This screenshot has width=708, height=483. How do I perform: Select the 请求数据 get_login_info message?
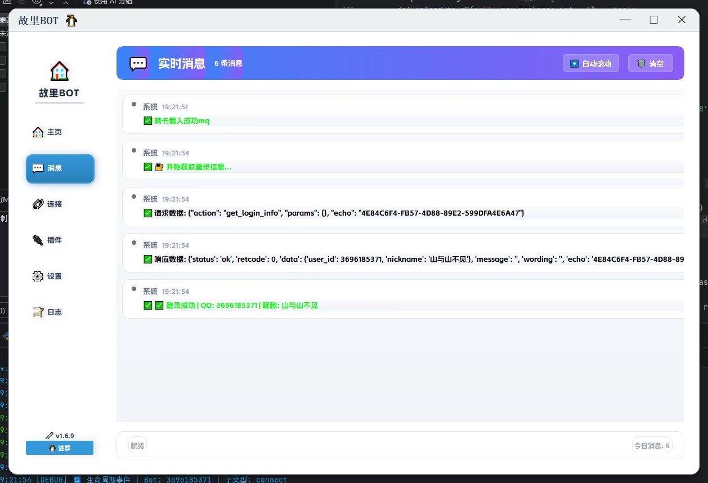pyautogui.click(x=339, y=213)
